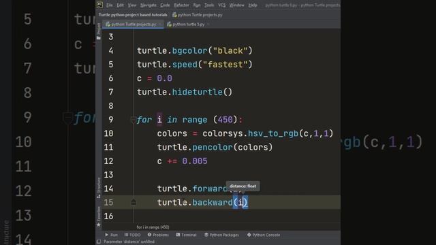
Task: Open the Terminal tool window
Action: point(186,235)
